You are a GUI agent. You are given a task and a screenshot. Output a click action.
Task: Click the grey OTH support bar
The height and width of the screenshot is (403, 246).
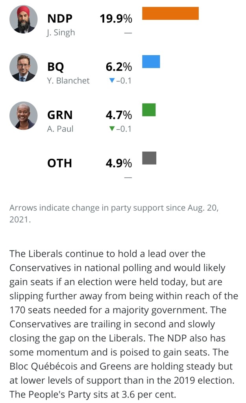pos(149,158)
